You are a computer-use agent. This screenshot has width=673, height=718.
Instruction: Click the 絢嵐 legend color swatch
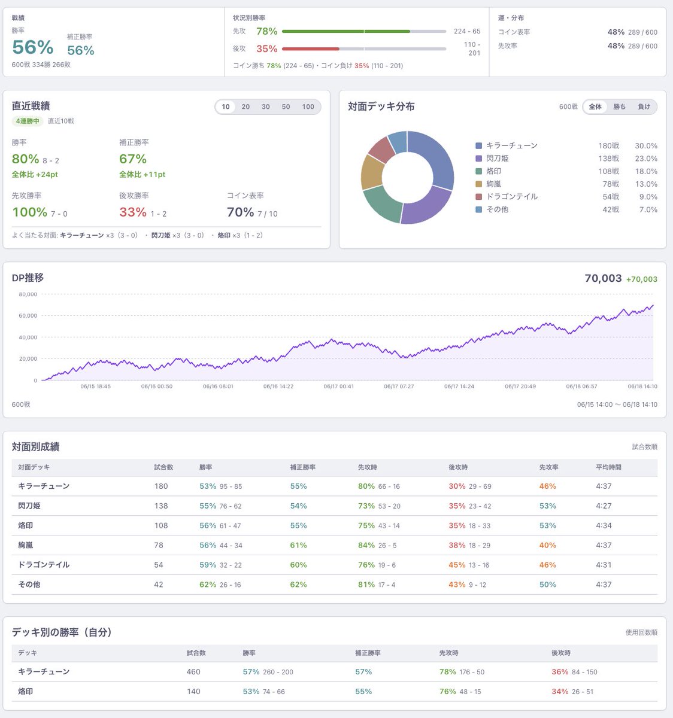click(478, 184)
